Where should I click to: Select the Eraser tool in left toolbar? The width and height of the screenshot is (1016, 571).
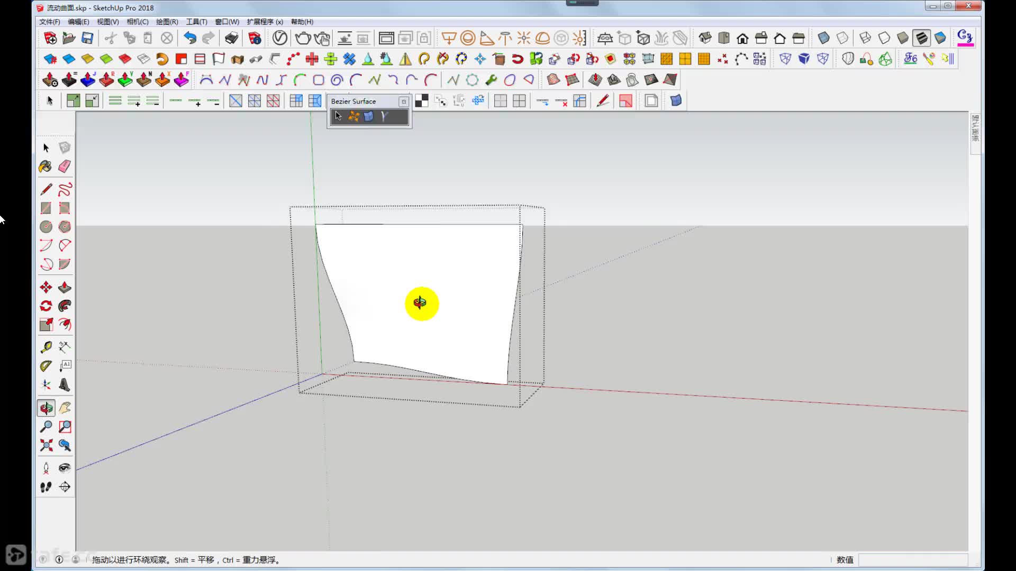click(x=65, y=167)
